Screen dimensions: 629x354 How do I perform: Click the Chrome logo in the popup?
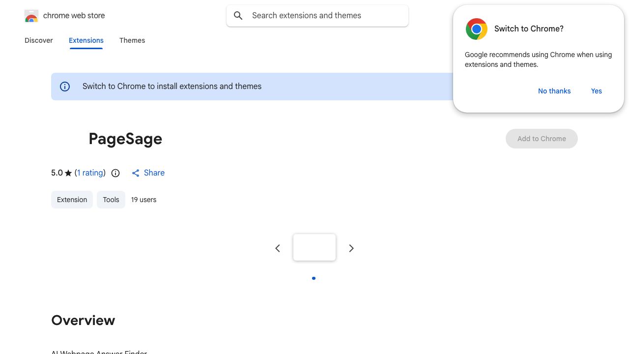477,29
